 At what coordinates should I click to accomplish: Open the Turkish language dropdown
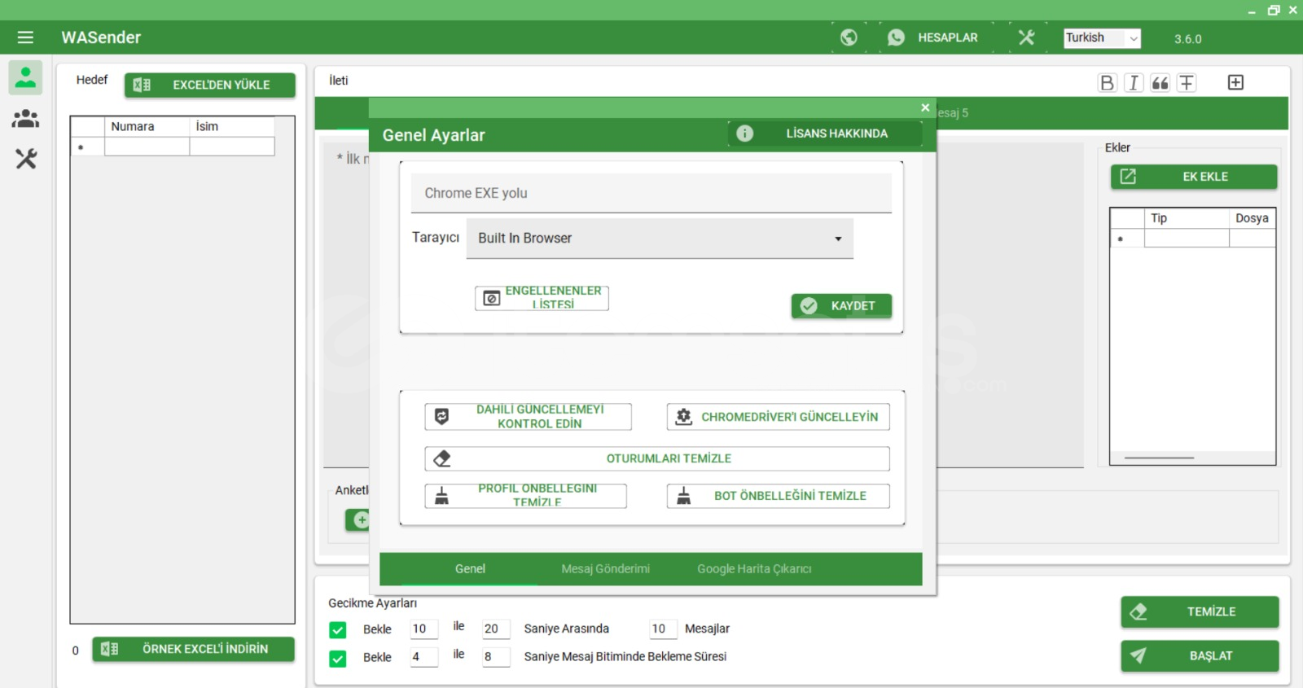coord(1102,38)
